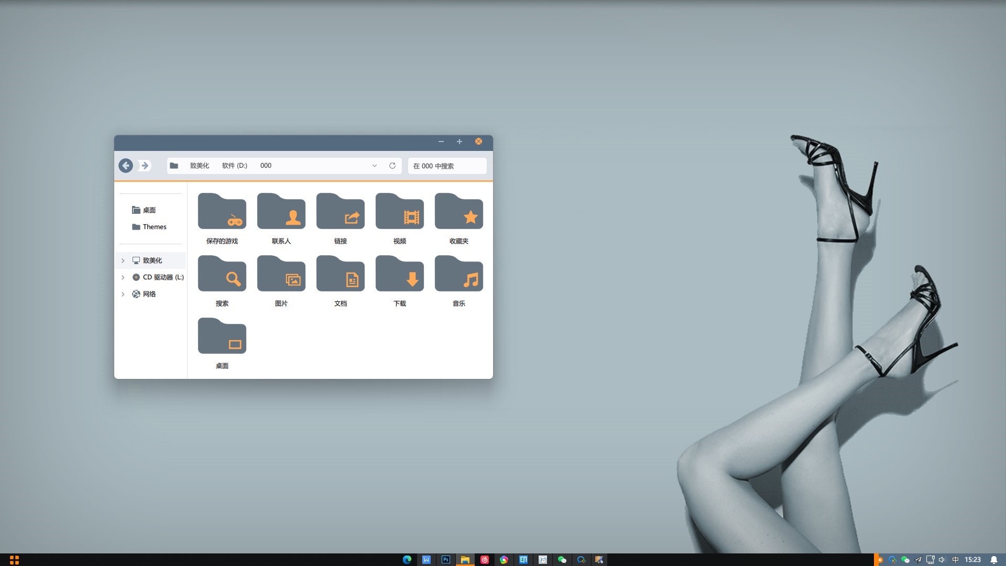Open the 收藏夹 favorites folder
This screenshot has width=1006, height=566.
[x=458, y=212]
